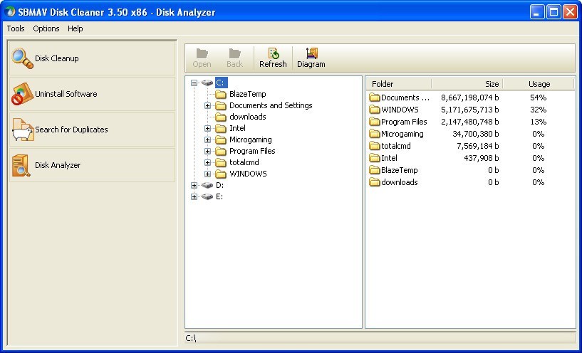Click folder icon of Program Files list row
The width and height of the screenshot is (582, 353).
click(375, 122)
